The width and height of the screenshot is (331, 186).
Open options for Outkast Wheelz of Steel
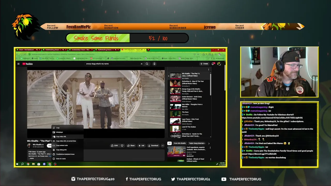210,159
